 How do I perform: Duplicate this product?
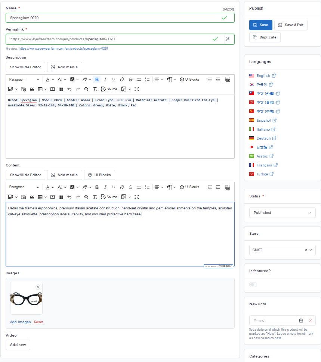(x=265, y=37)
